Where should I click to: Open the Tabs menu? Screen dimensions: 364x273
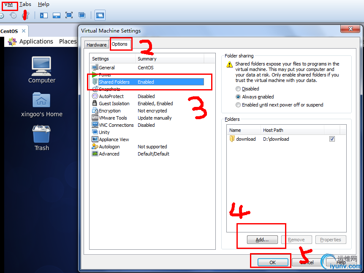point(25,4)
